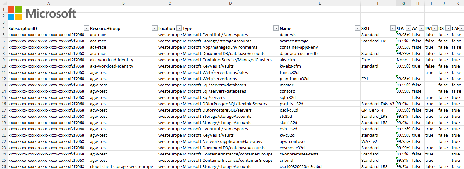This screenshot has width=464, height=169.
Task: Click the WAF_v2 SKU cell
Action: pyautogui.click(x=378, y=141)
